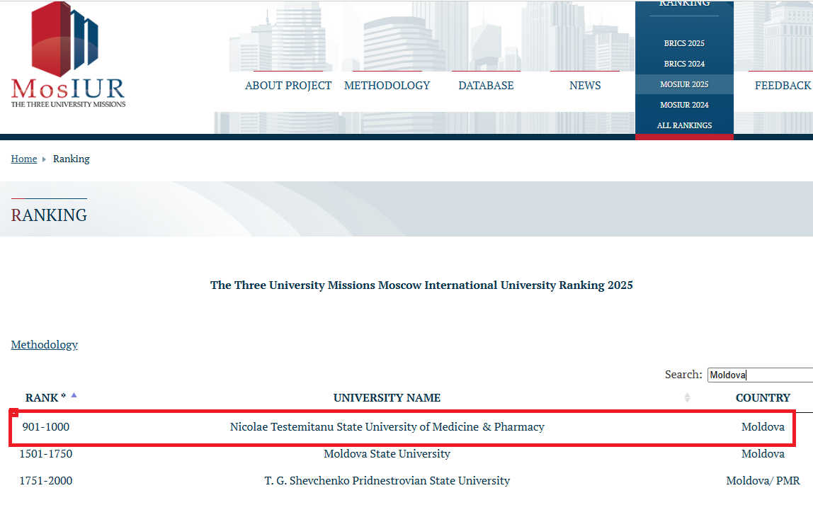Click the underlined Methodology link above the table

(45, 345)
